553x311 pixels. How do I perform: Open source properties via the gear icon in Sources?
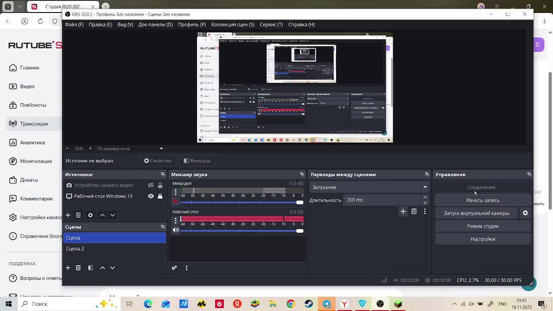90,215
